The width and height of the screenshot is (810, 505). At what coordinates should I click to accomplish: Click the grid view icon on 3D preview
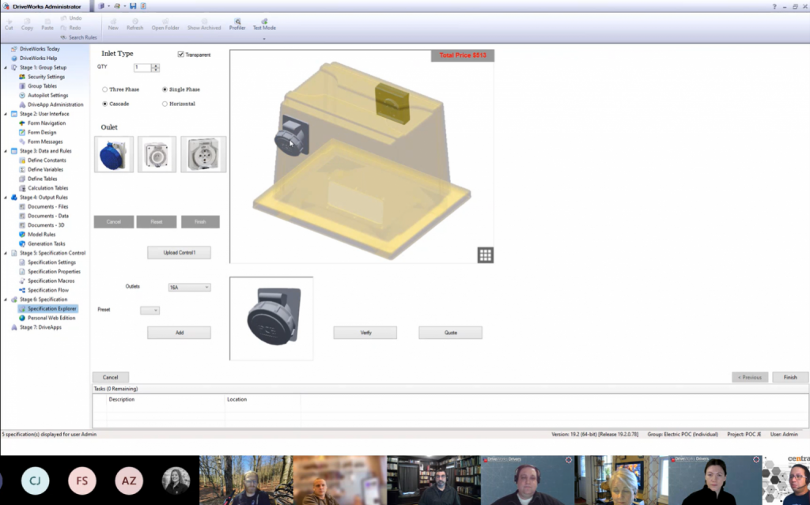click(485, 254)
